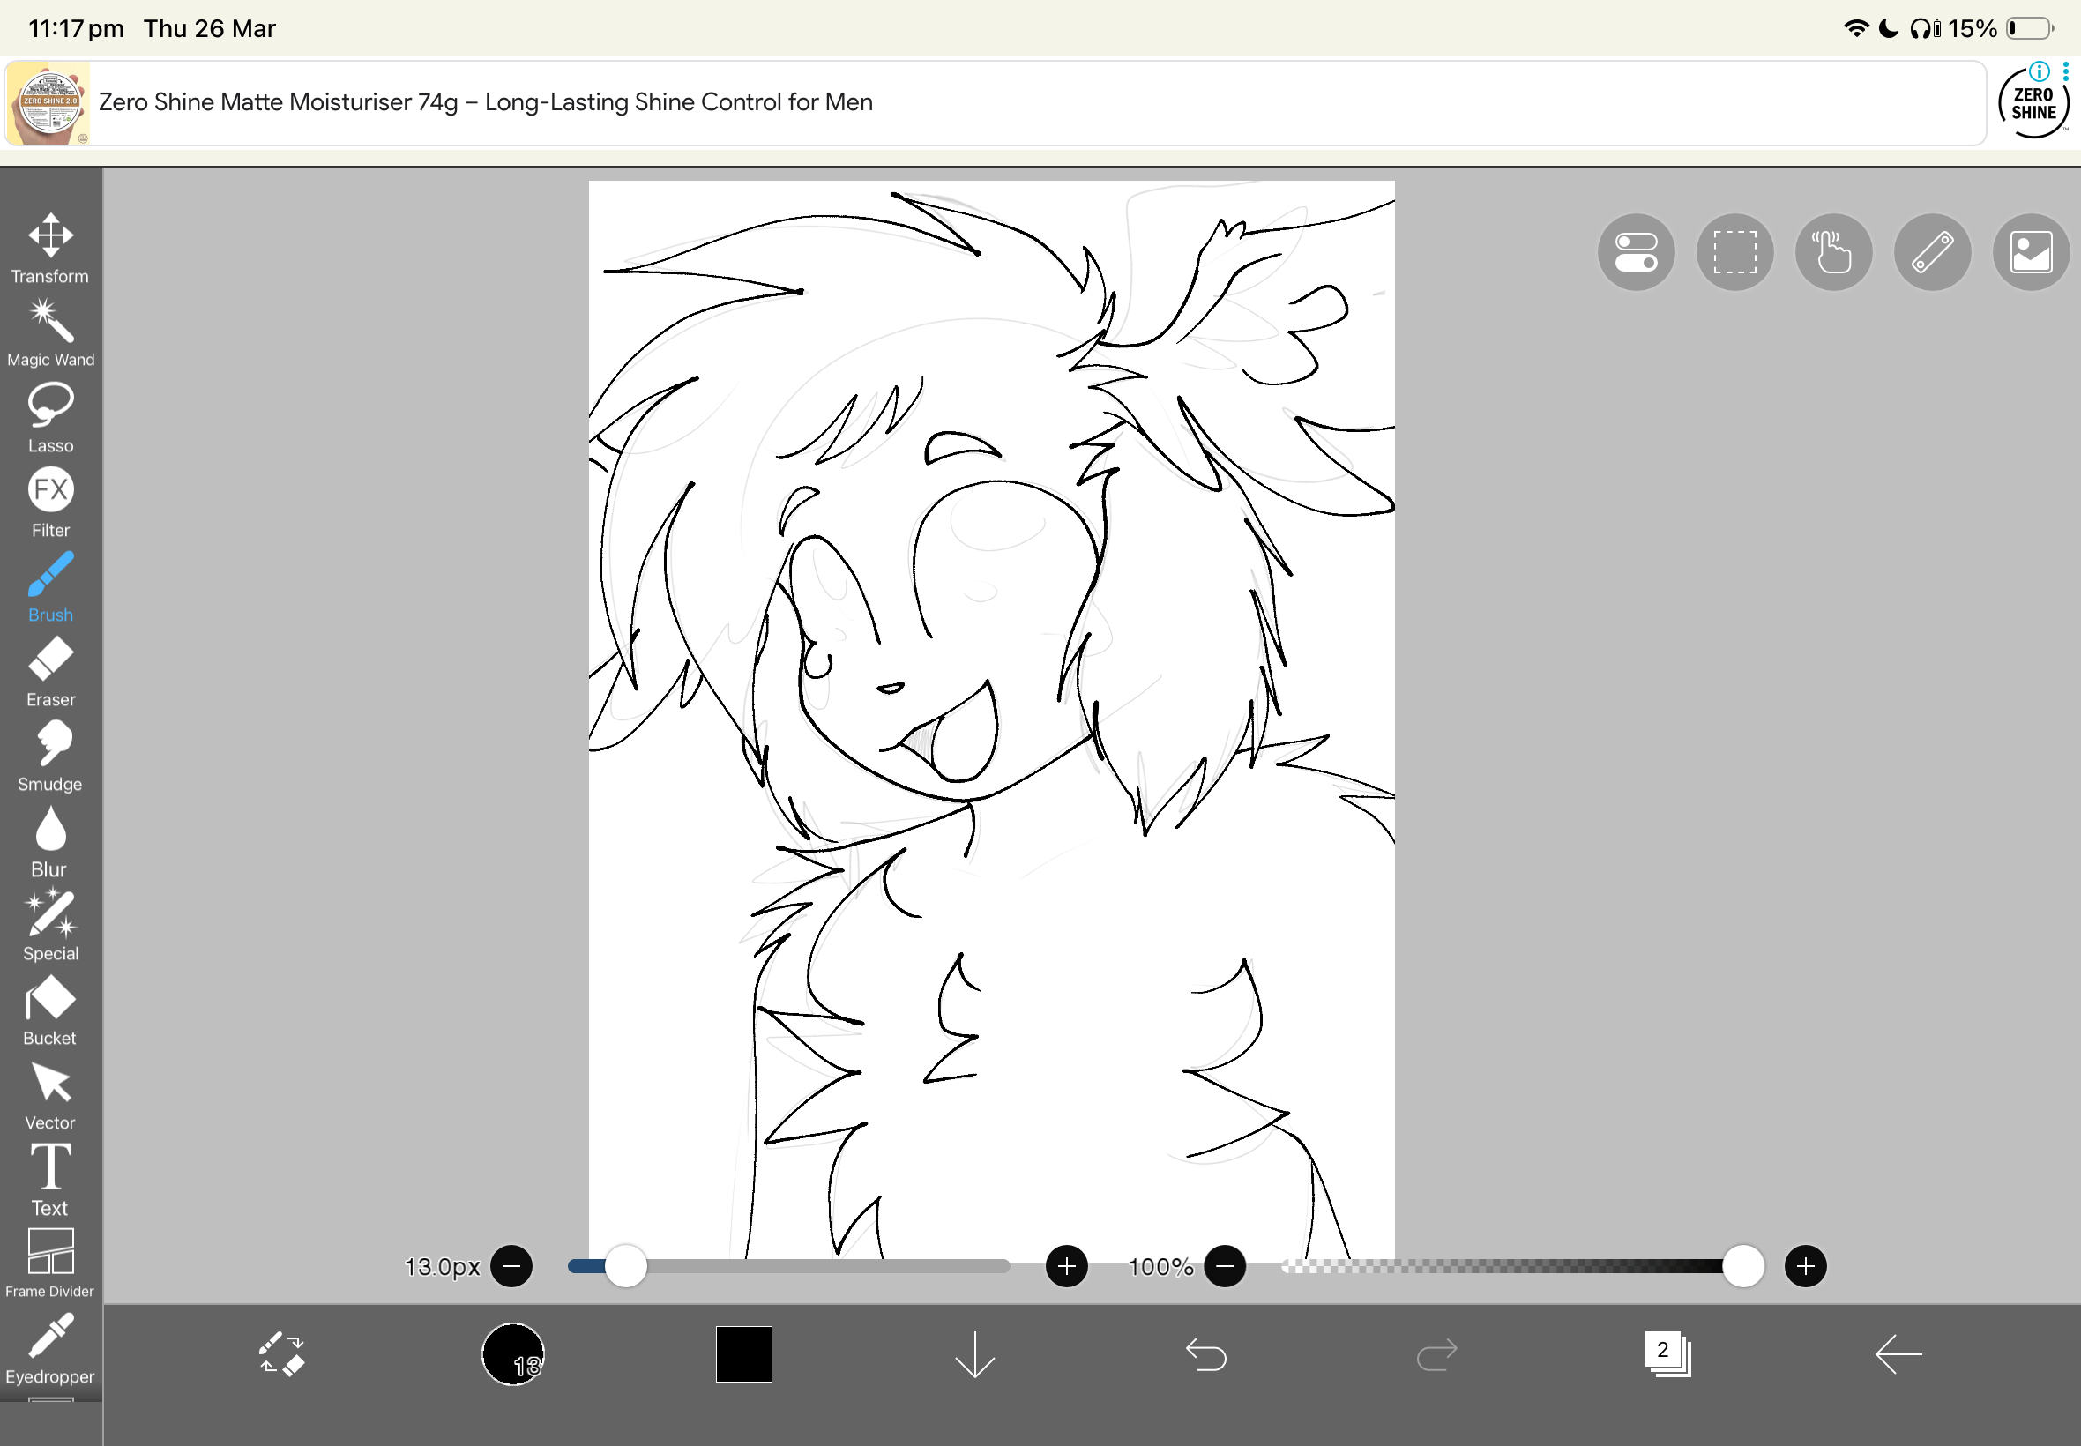
Task: Open the ruler options menu
Action: click(1931, 253)
